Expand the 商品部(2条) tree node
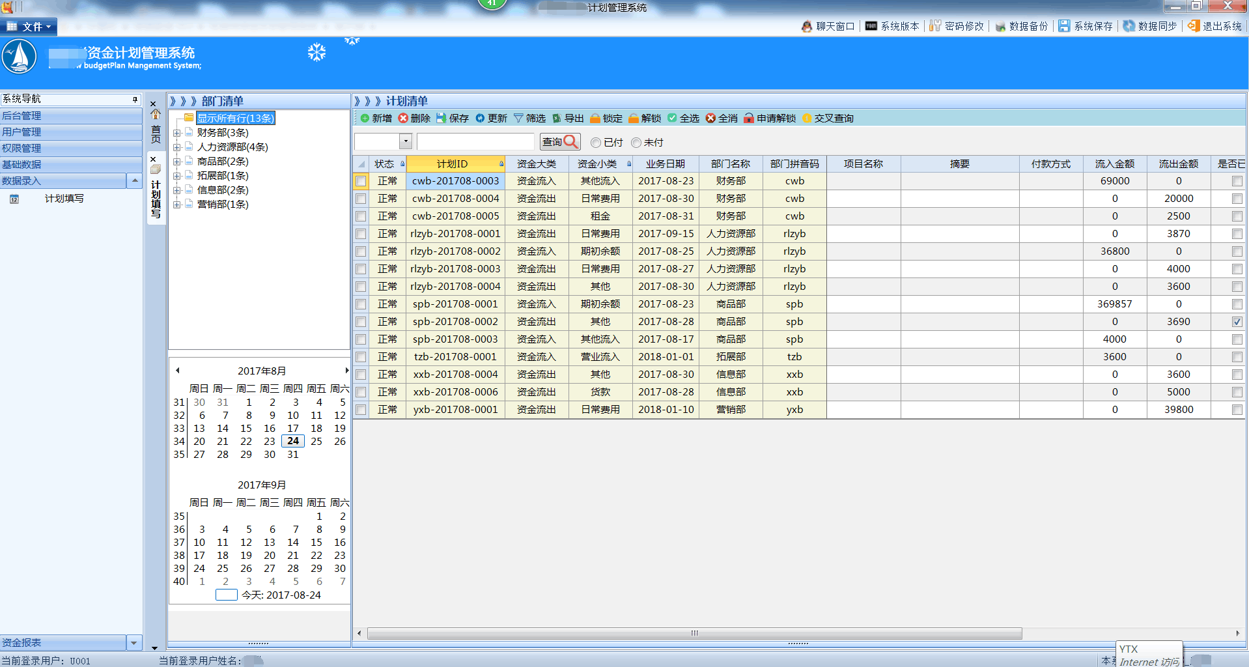The width and height of the screenshot is (1249, 667). [176, 162]
